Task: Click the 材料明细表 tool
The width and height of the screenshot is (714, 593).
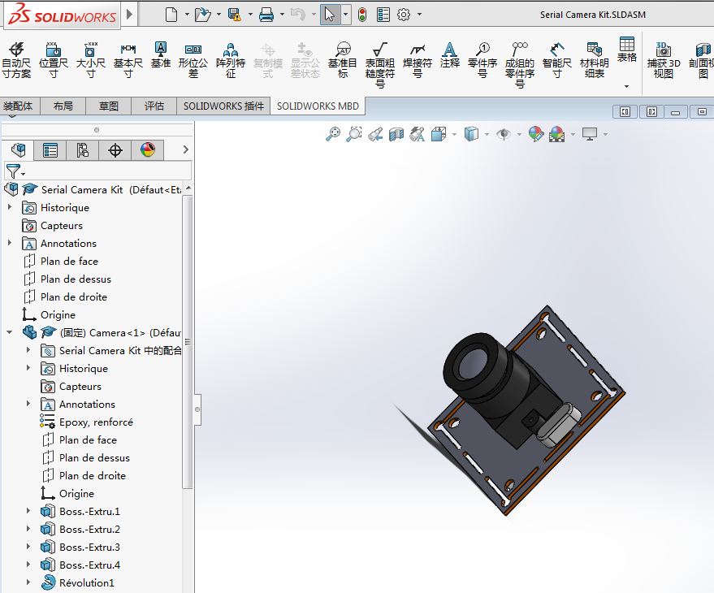Action: [x=595, y=61]
